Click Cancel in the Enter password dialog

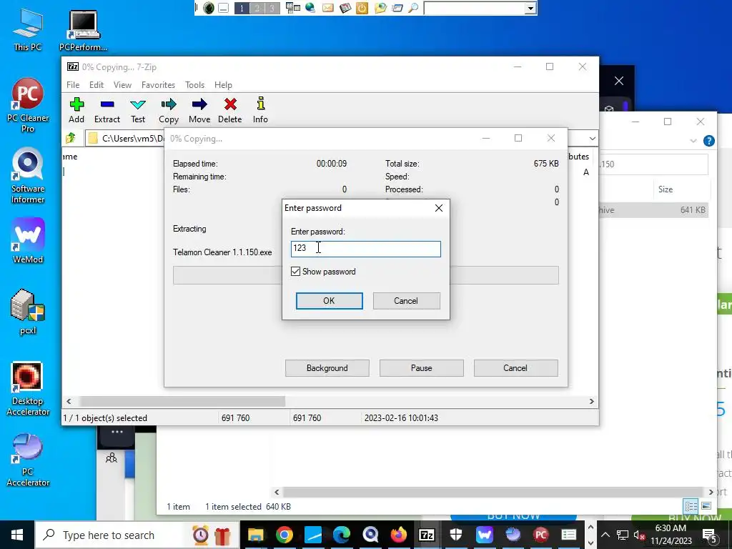tap(406, 301)
